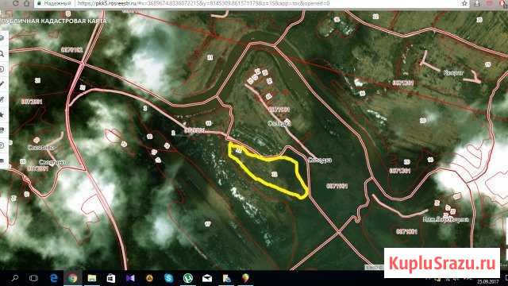Open the uTorrent icon on the taskbar
508x286 pixels.
tap(188, 278)
